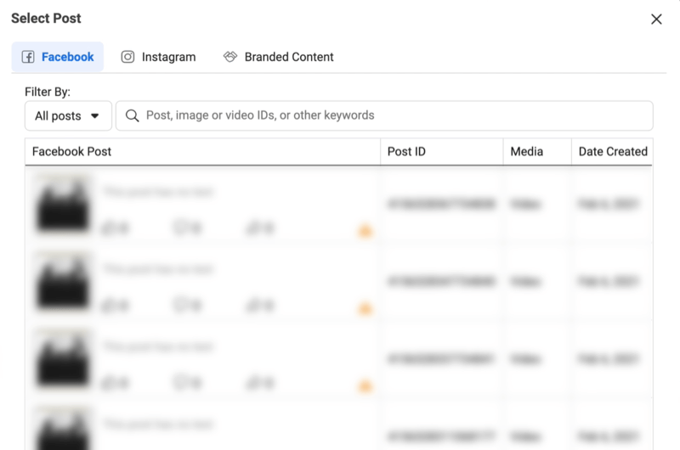Screen dimensions: 680x450
Task: Focus the post keywords search field
Action: coord(384,115)
